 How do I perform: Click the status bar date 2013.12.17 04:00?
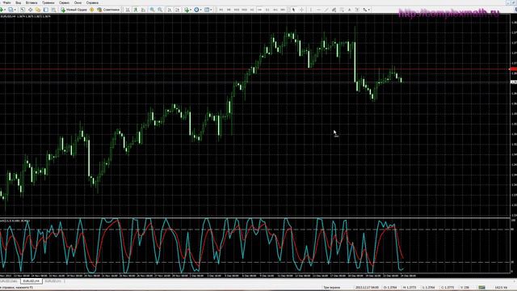[x=367, y=288]
